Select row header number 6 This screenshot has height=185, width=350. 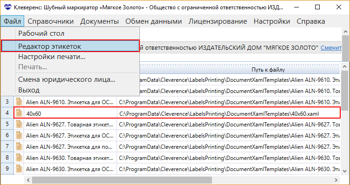pyautogui.click(x=7, y=135)
